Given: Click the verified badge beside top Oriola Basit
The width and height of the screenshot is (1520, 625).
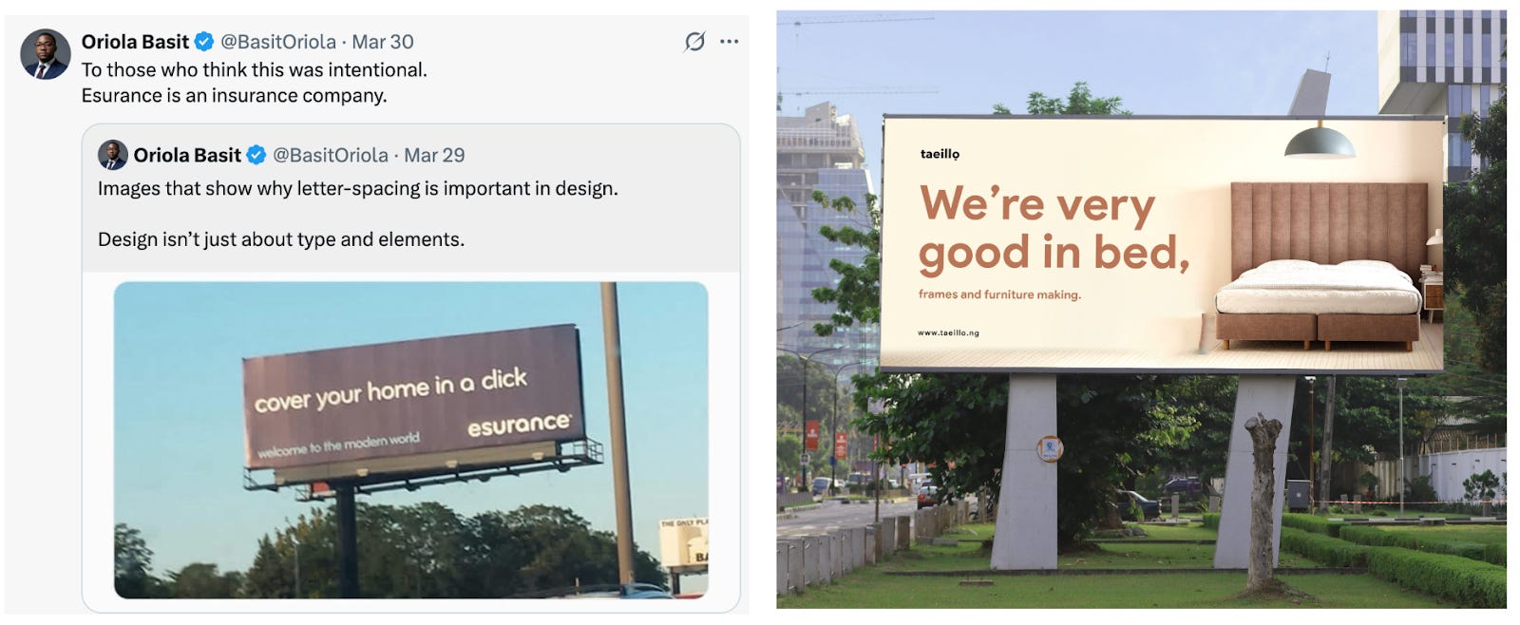Looking at the screenshot, I should pos(204,42).
